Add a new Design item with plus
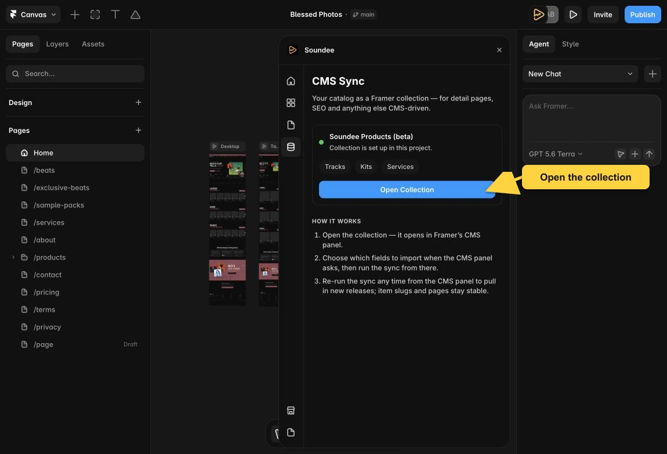This screenshot has width=667, height=454. 138,102
